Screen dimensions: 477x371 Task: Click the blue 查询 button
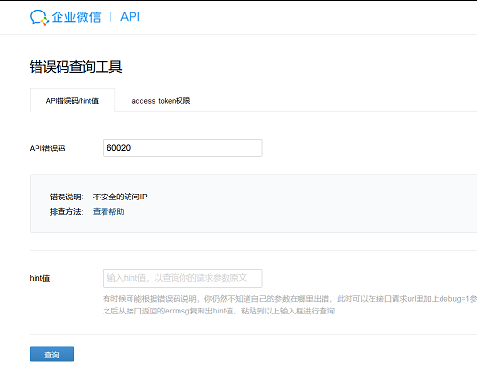[x=52, y=355]
